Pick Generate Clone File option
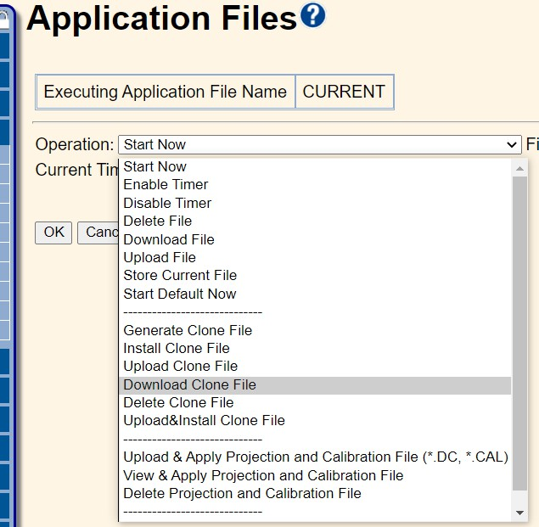Viewport: 539px width, 527px height. [x=188, y=330]
